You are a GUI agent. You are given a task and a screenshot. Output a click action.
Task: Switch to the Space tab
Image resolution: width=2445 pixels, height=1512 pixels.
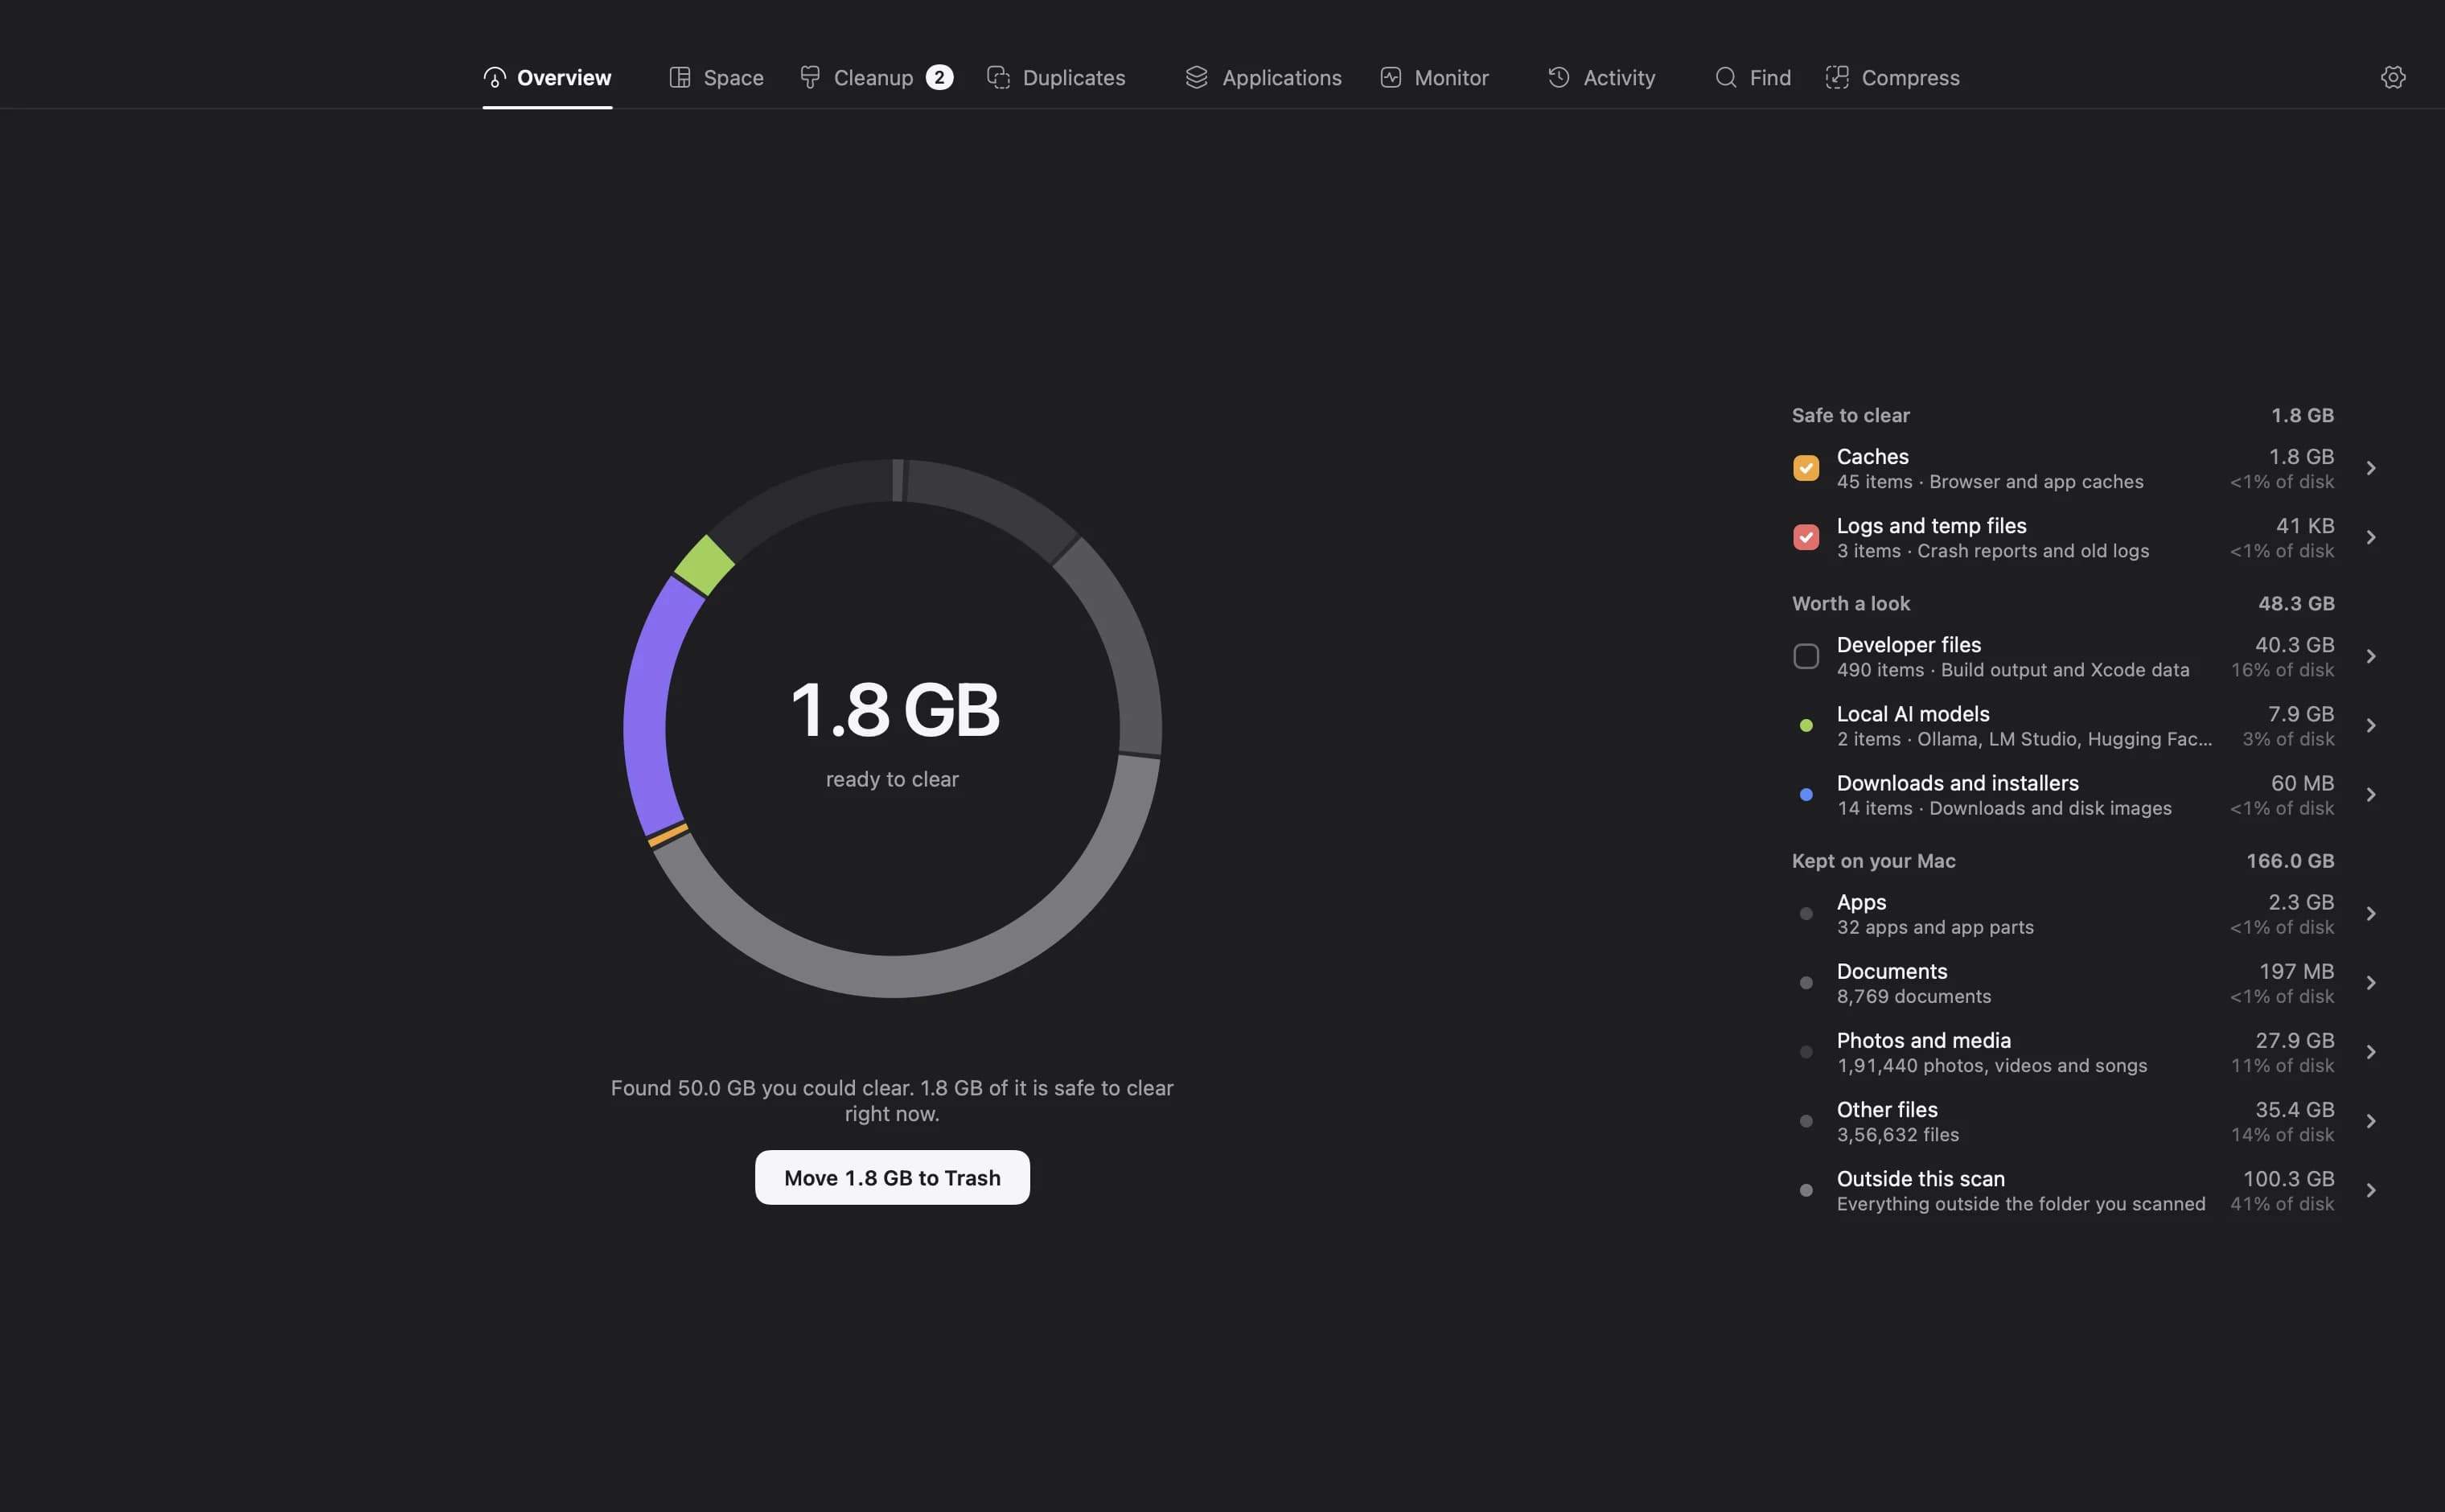click(716, 77)
